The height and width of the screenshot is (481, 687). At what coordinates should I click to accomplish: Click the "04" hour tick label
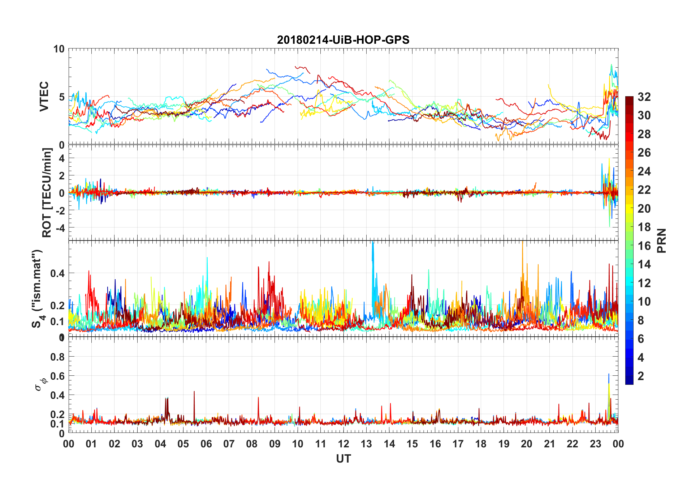tap(160, 444)
